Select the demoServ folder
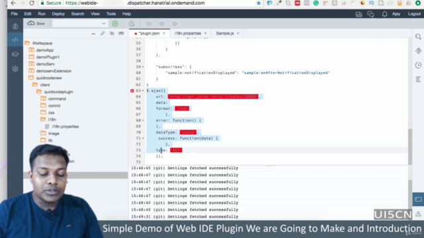The image size is (424, 238). click(46, 64)
